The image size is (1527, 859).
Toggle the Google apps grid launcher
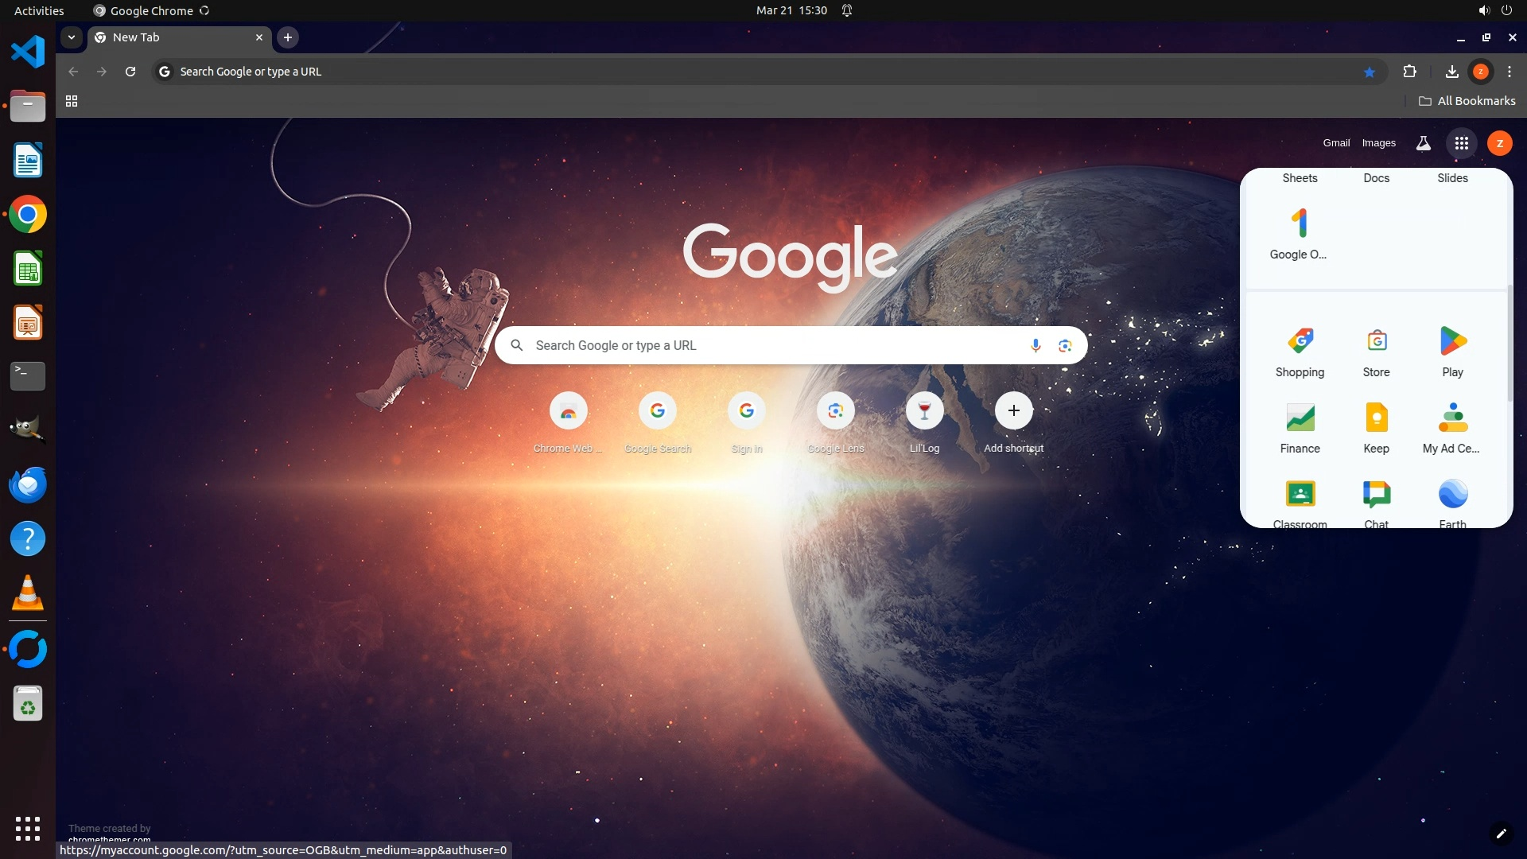(x=1461, y=143)
